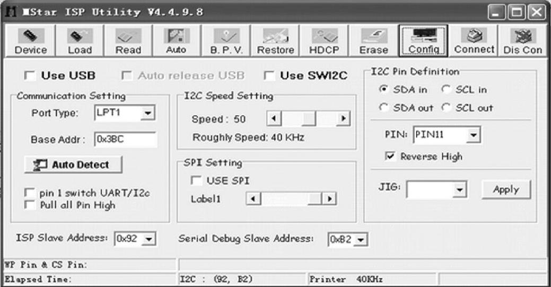The image size is (551, 287).
Task: Click the I2C : (92, B2) status entry
Action: pyautogui.click(x=242, y=279)
